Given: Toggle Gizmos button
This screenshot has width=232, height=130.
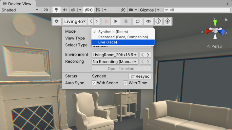Looking at the screenshot, I should coord(147,10).
